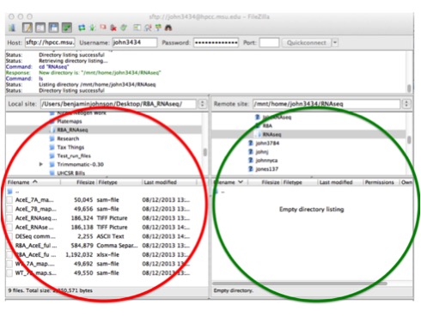Image resolution: width=421 pixels, height=317 pixels.
Task: Open parent directory '..' in local file list
Action: click(x=14, y=192)
